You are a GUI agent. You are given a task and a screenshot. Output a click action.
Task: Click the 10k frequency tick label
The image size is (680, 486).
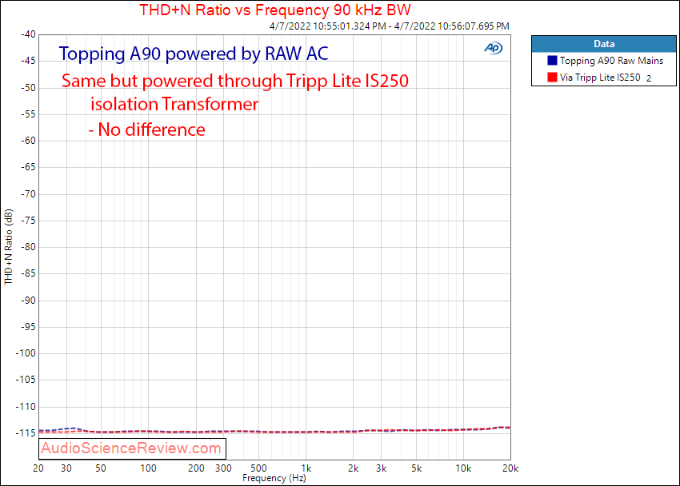[463, 468]
